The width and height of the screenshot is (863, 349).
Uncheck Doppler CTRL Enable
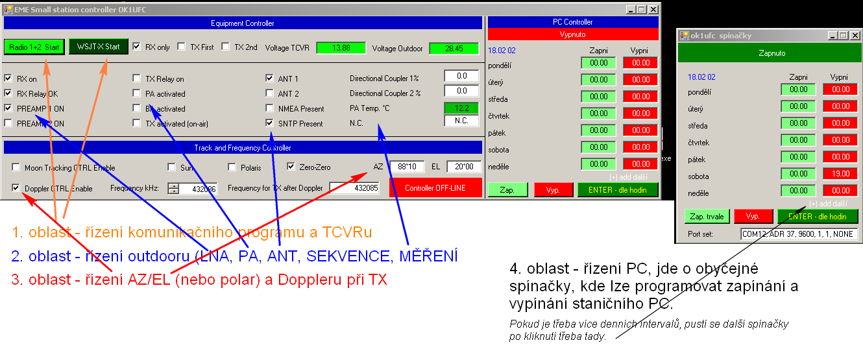(x=16, y=188)
